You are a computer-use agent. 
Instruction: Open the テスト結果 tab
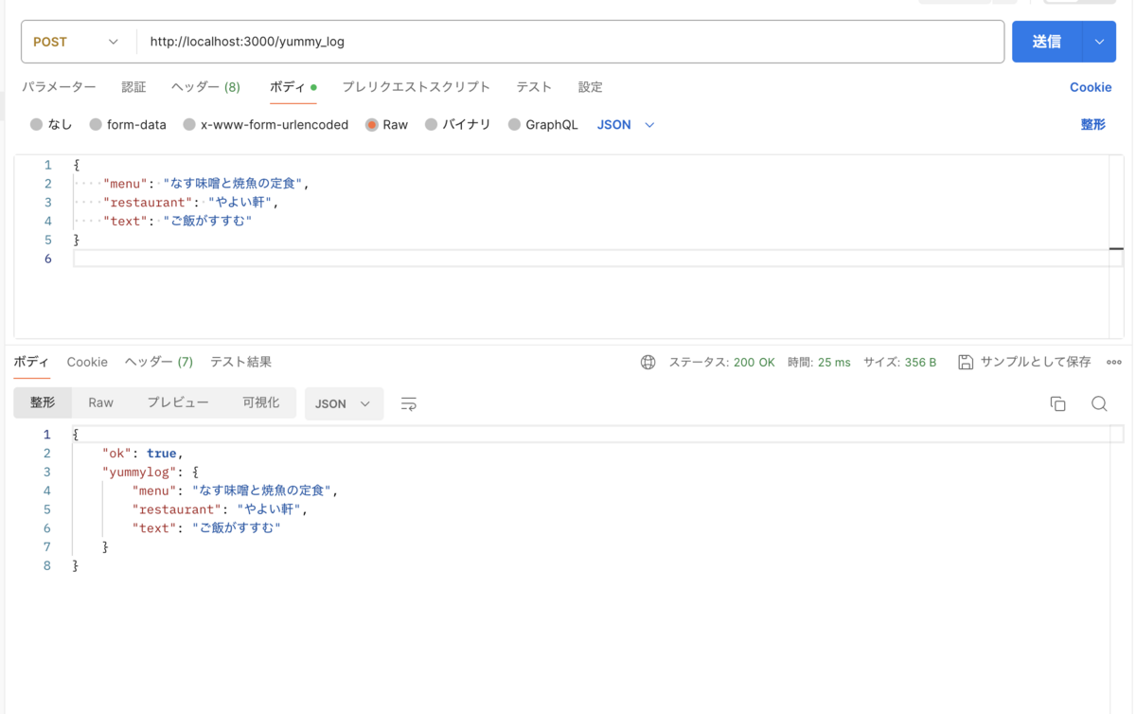tap(240, 362)
